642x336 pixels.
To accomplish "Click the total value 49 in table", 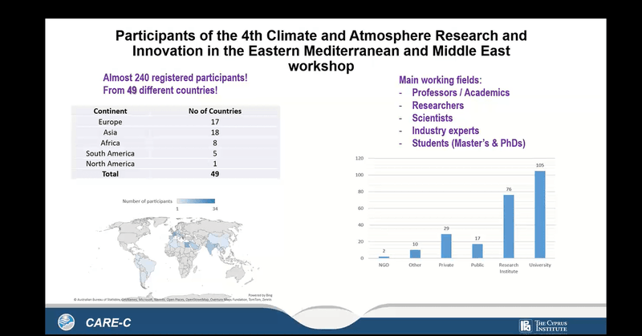I will click(x=215, y=174).
